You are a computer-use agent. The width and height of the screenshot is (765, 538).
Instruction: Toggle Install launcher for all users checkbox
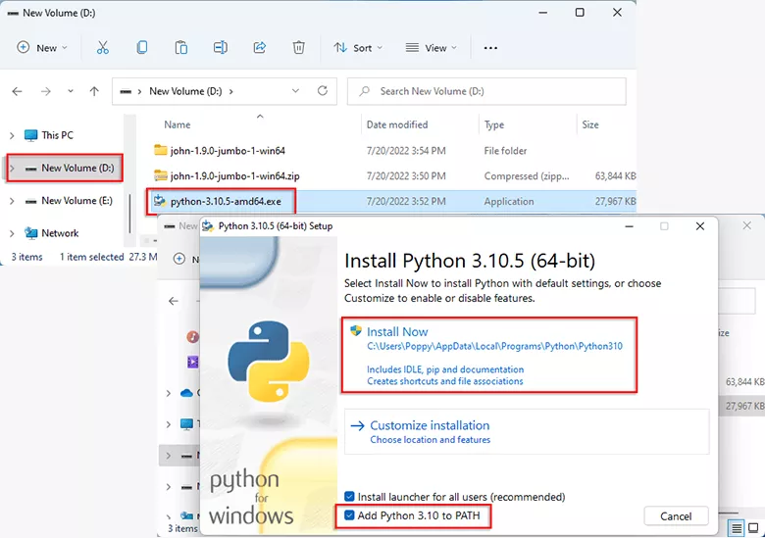pyautogui.click(x=350, y=497)
